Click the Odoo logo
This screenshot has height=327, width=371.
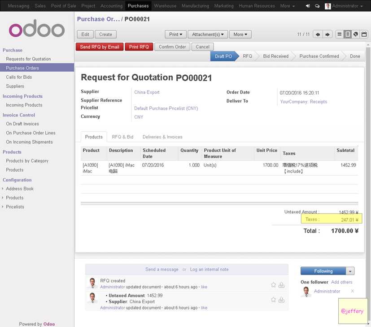click(37, 29)
